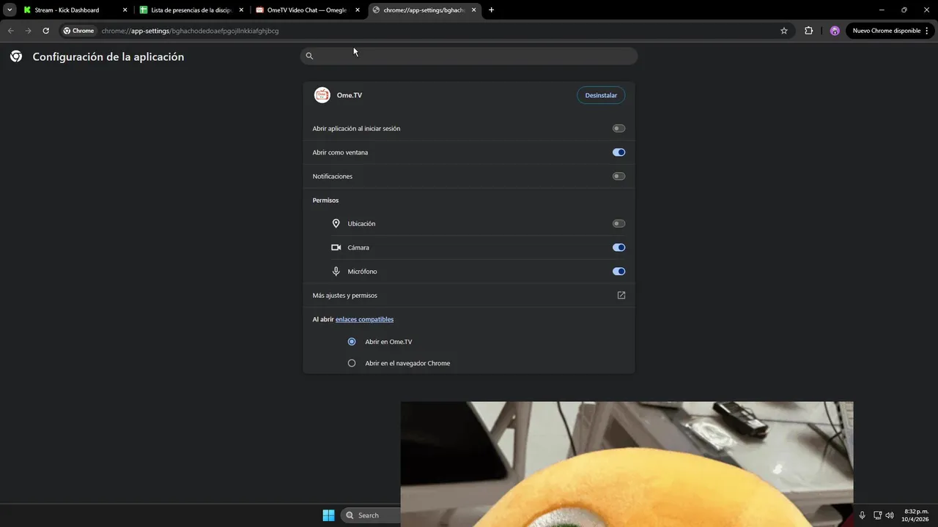Select the chrome://app-settings tab
The image size is (938, 527).
coord(424,10)
